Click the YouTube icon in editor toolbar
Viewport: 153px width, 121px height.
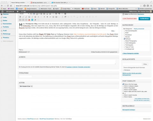tap(29, 20)
